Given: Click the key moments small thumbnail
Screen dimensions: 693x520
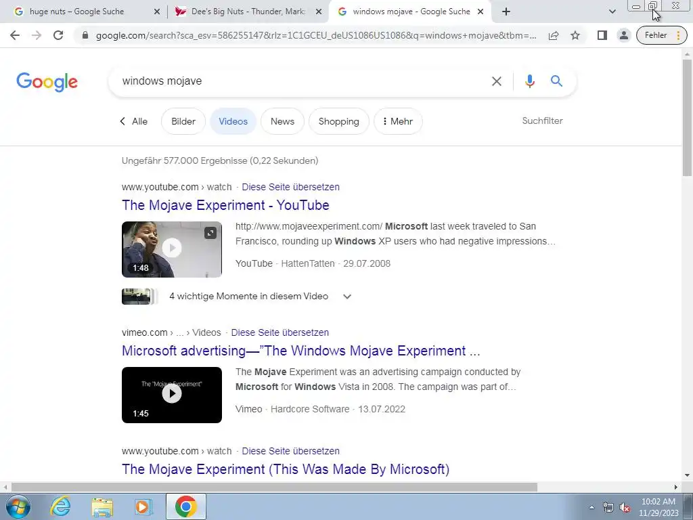Looking at the screenshot, I should (138, 297).
